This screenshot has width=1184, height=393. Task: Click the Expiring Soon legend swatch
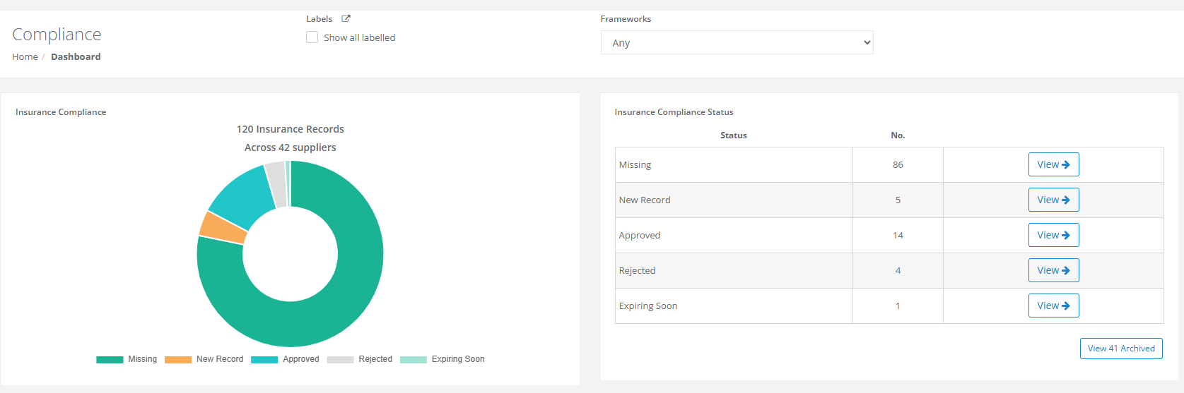pos(414,360)
